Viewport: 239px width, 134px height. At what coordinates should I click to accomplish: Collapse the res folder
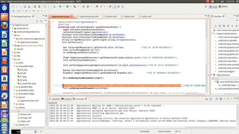[13, 59]
